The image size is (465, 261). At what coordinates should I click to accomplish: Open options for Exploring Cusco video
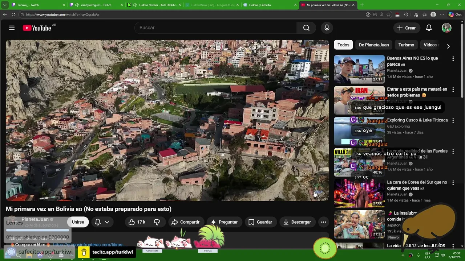point(453,121)
